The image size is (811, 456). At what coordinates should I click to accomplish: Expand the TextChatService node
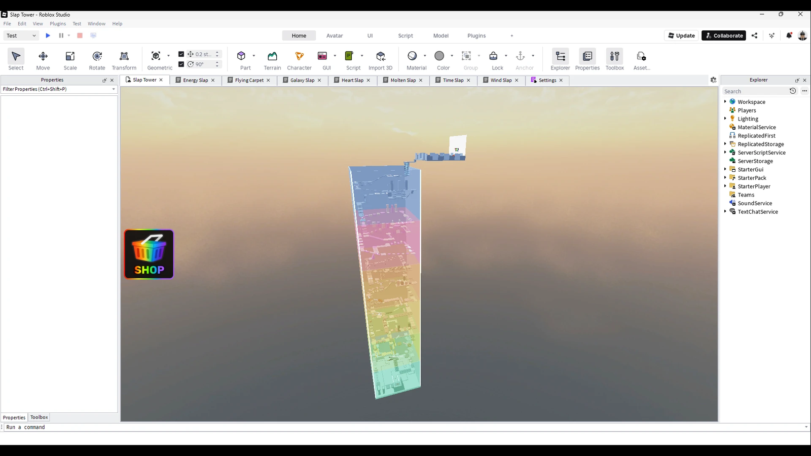coord(725,212)
